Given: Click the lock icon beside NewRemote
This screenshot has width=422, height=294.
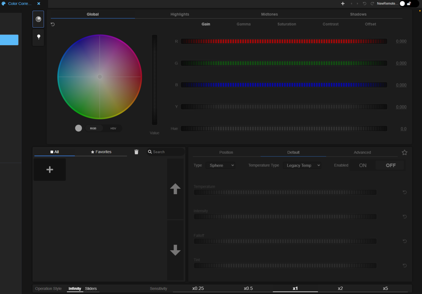Looking at the screenshot, I should point(409,4).
